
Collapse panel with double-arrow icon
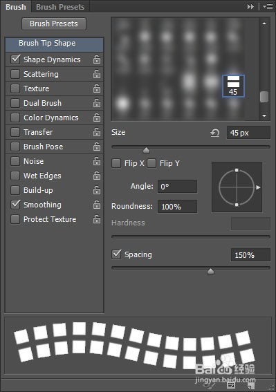click(x=250, y=7)
